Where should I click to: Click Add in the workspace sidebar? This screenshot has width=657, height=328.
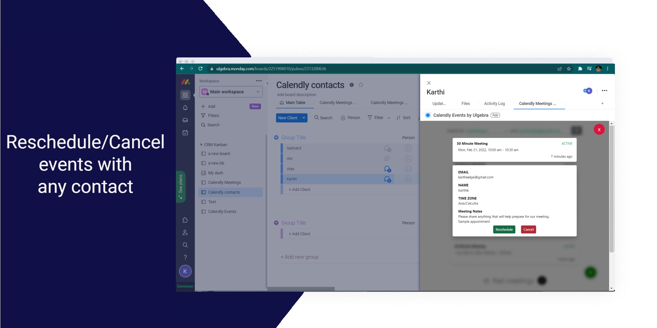pyautogui.click(x=208, y=106)
